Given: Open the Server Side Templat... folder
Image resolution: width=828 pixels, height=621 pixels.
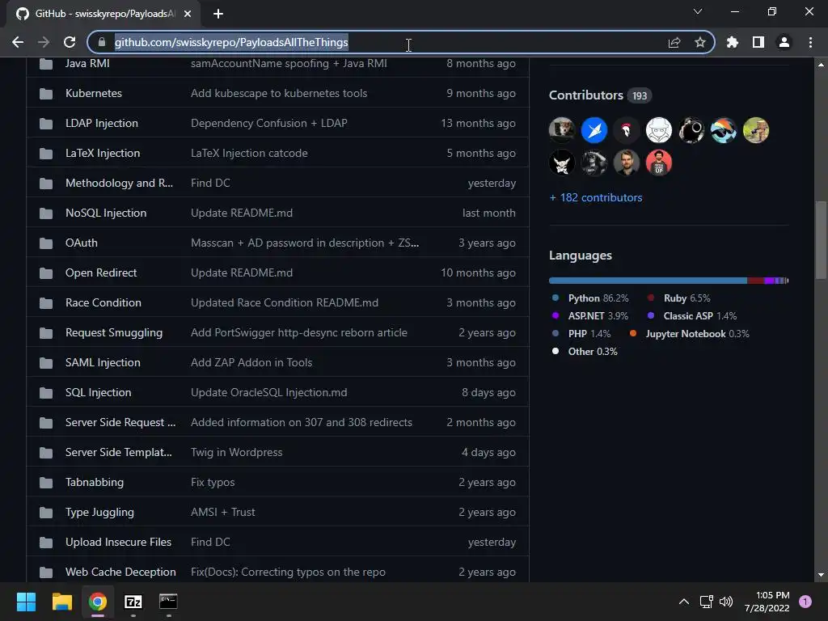Looking at the screenshot, I should pyautogui.click(x=118, y=453).
